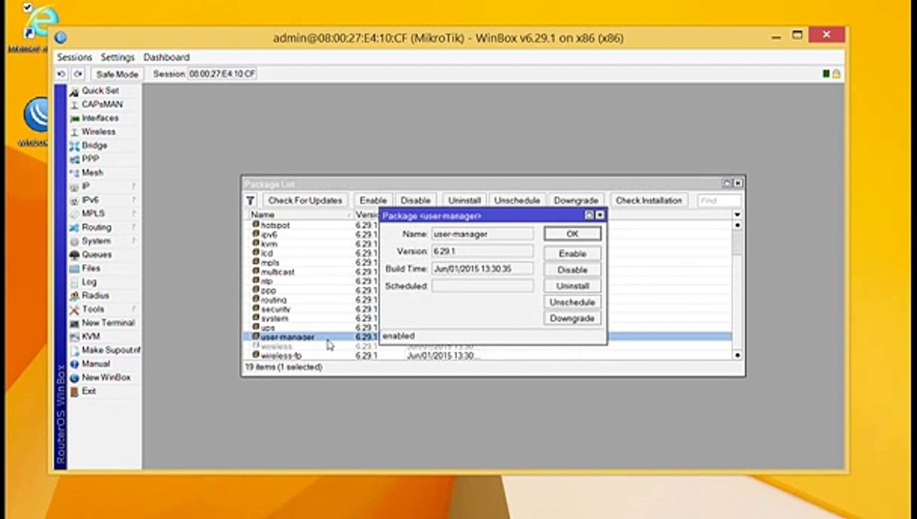Viewport: 917px width, 519px height.
Task: Click Check For Updates button
Action: tap(305, 200)
